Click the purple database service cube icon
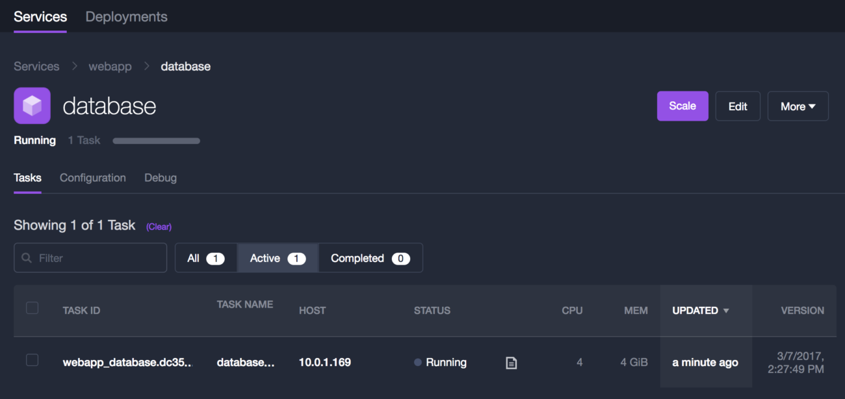Image resolution: width=845 pixels, height=399 pixels. click(32, 106)
